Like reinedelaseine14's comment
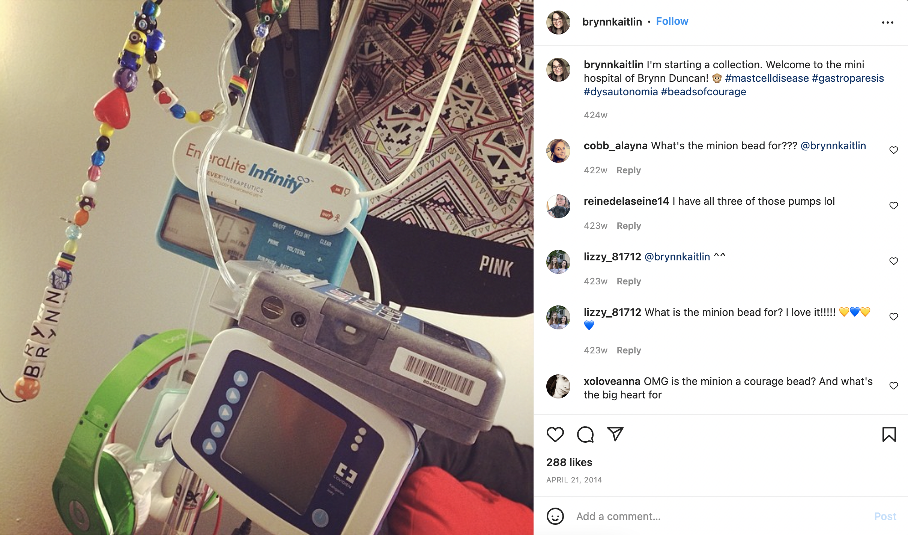 [893, 206]
